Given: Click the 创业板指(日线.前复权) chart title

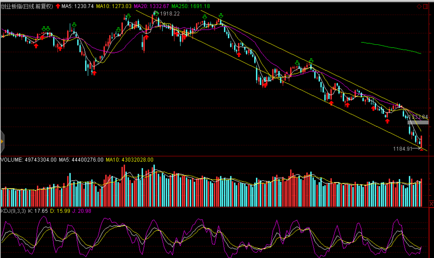Looking at the screenshot, I should (27, 6).
